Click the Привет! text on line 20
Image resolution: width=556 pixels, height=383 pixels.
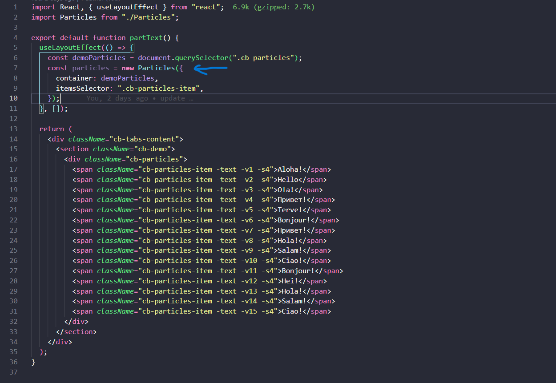(292, 200)
